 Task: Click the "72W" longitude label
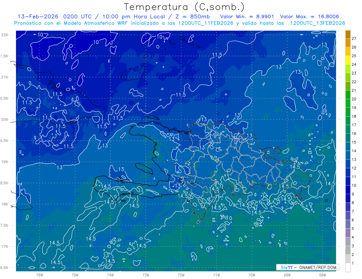[181, 275]
